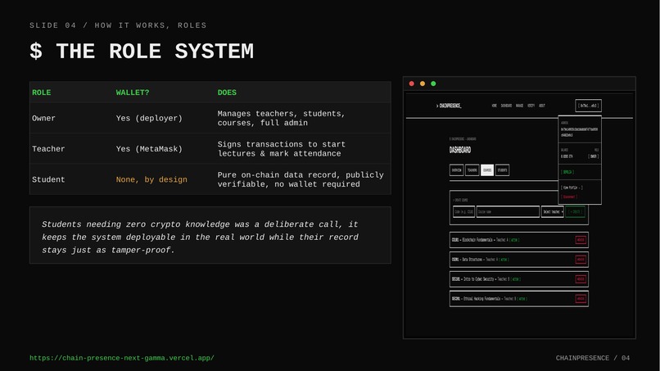Image resolution: width=660 pixels, height=371 pixels.
Task: Focus the course name input field
Action: coord(508,212)
